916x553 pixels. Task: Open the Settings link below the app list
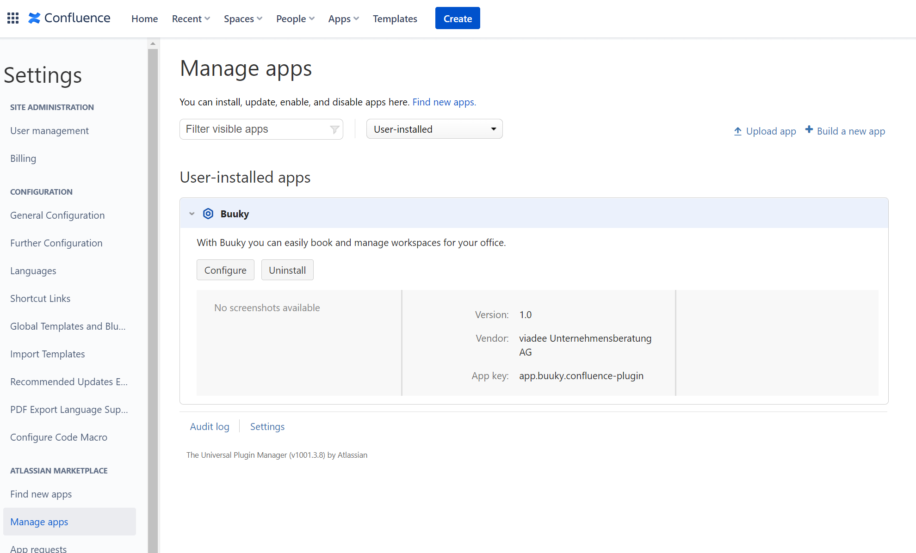(x=267, y=426)
